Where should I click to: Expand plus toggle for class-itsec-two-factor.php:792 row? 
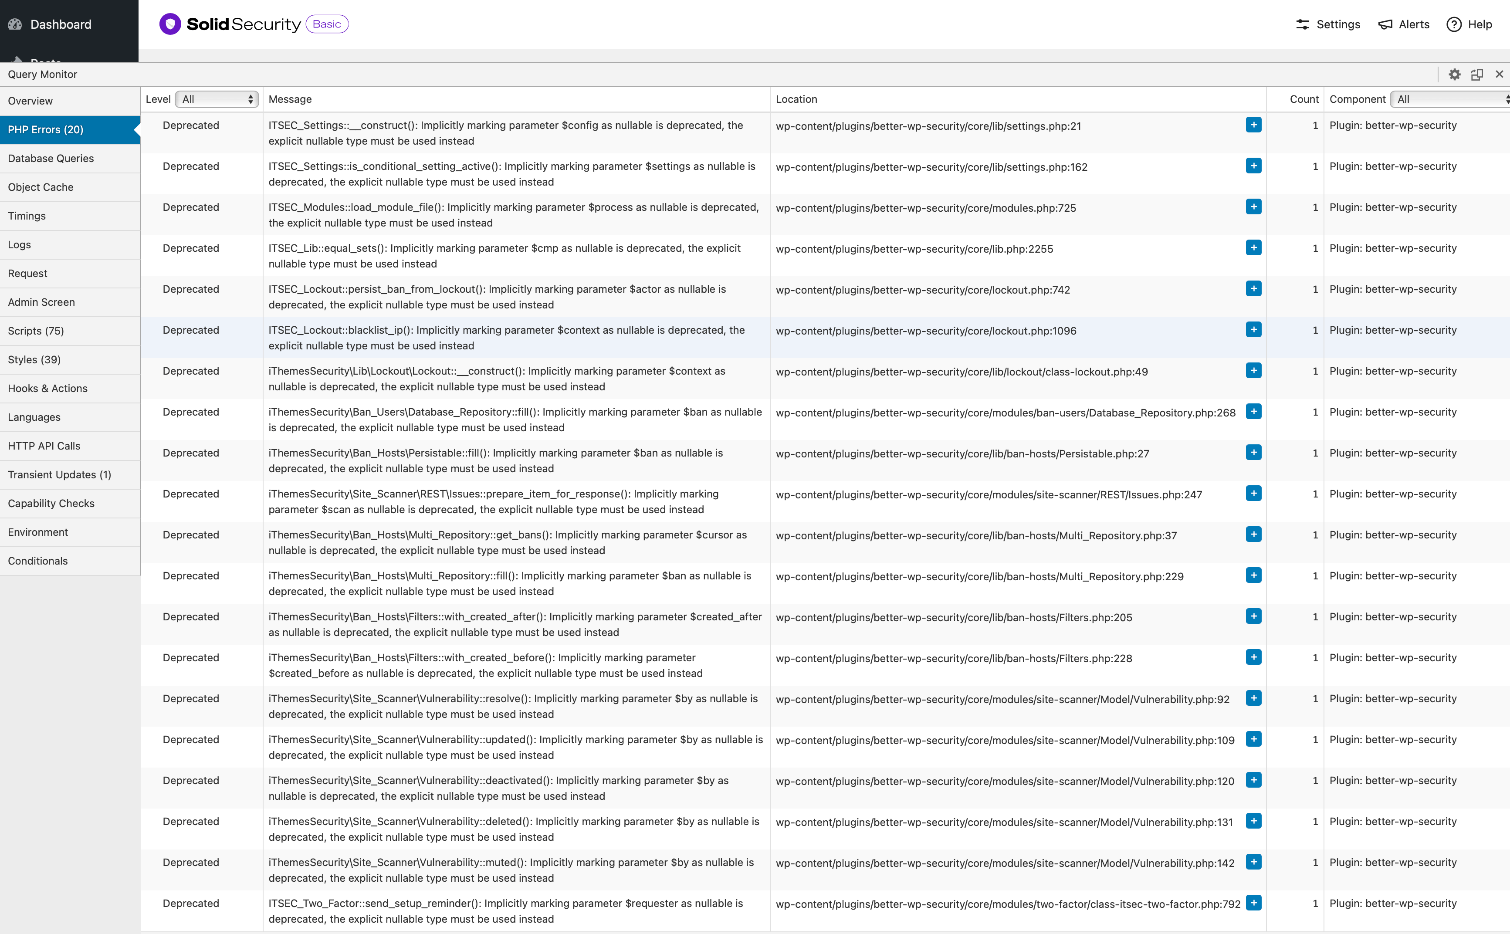pyautogui.click(x=1253, y=903)
